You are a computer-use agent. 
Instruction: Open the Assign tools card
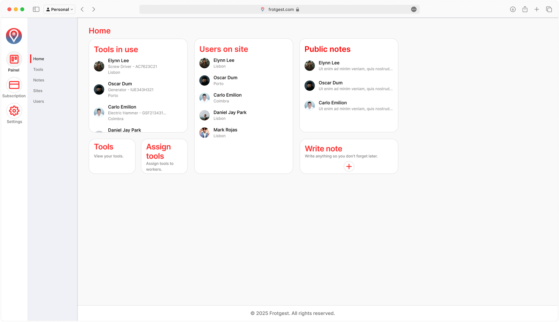click(x=164, y=156)
